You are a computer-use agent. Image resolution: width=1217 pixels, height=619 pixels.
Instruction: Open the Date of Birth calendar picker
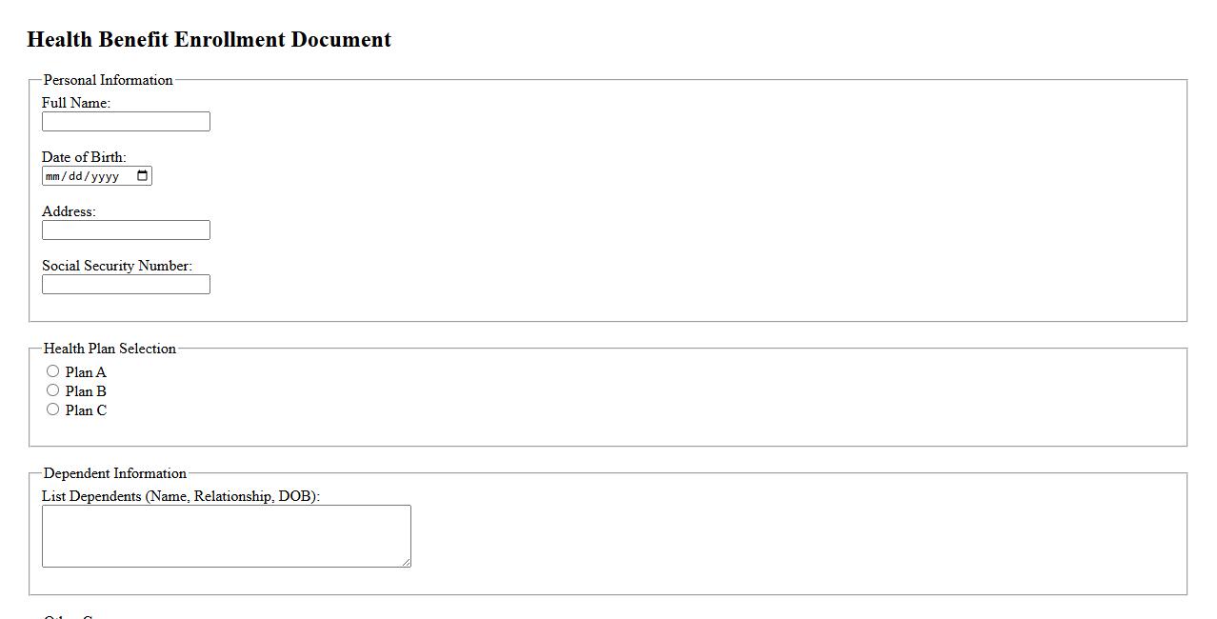click(143, 175)
